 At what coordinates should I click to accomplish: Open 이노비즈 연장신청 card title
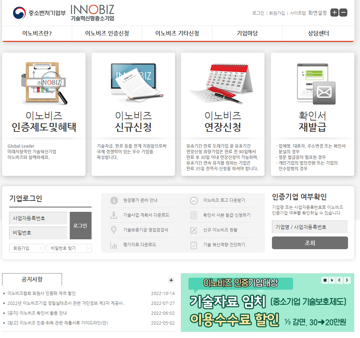pyautogui.click(x=223, y=121)
